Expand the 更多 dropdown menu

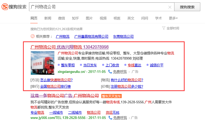point(173,18)
